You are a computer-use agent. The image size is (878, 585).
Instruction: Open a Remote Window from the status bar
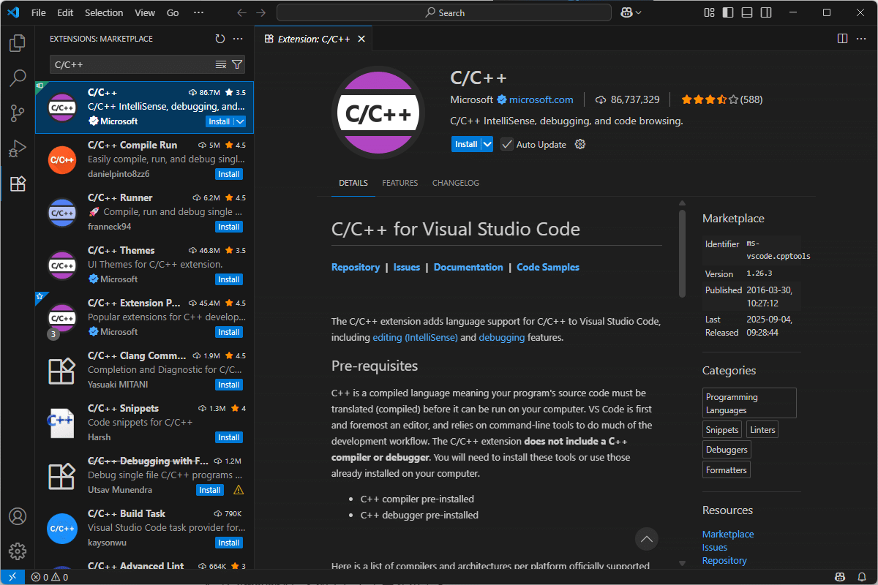[11, 576]
